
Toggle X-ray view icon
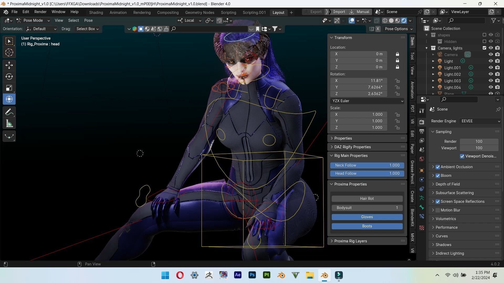[376, 20]
